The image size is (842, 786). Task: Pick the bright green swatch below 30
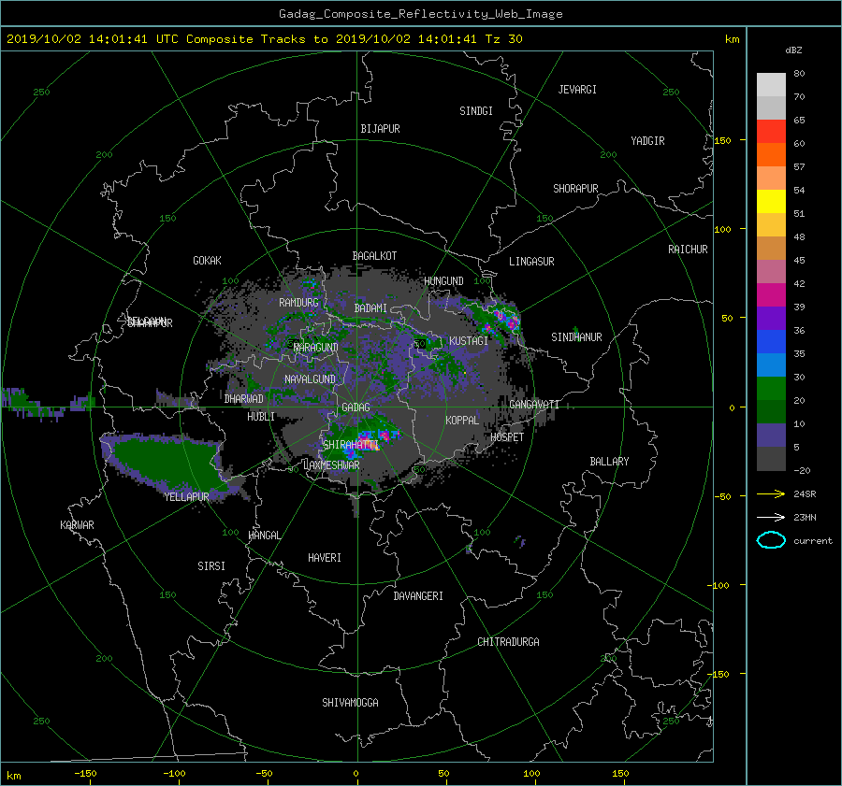(x=771, y=389)
